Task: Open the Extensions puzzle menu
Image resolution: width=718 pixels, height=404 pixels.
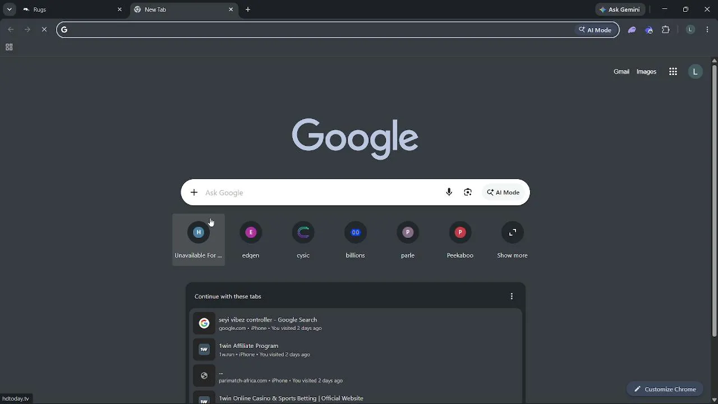Action: point(666,30)
